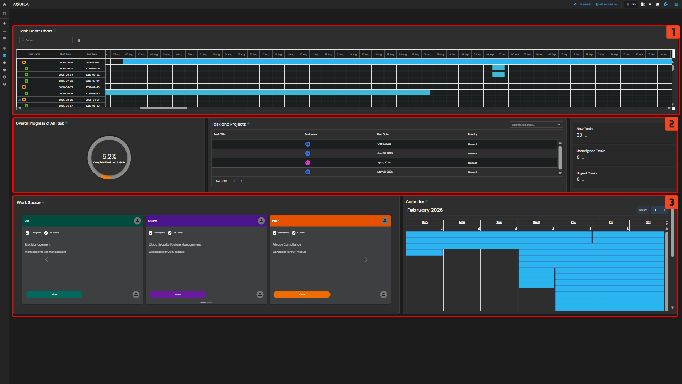Click the Gantt chart search field
The width and height of the screenshot is (682, 384).
coord(46,40)
